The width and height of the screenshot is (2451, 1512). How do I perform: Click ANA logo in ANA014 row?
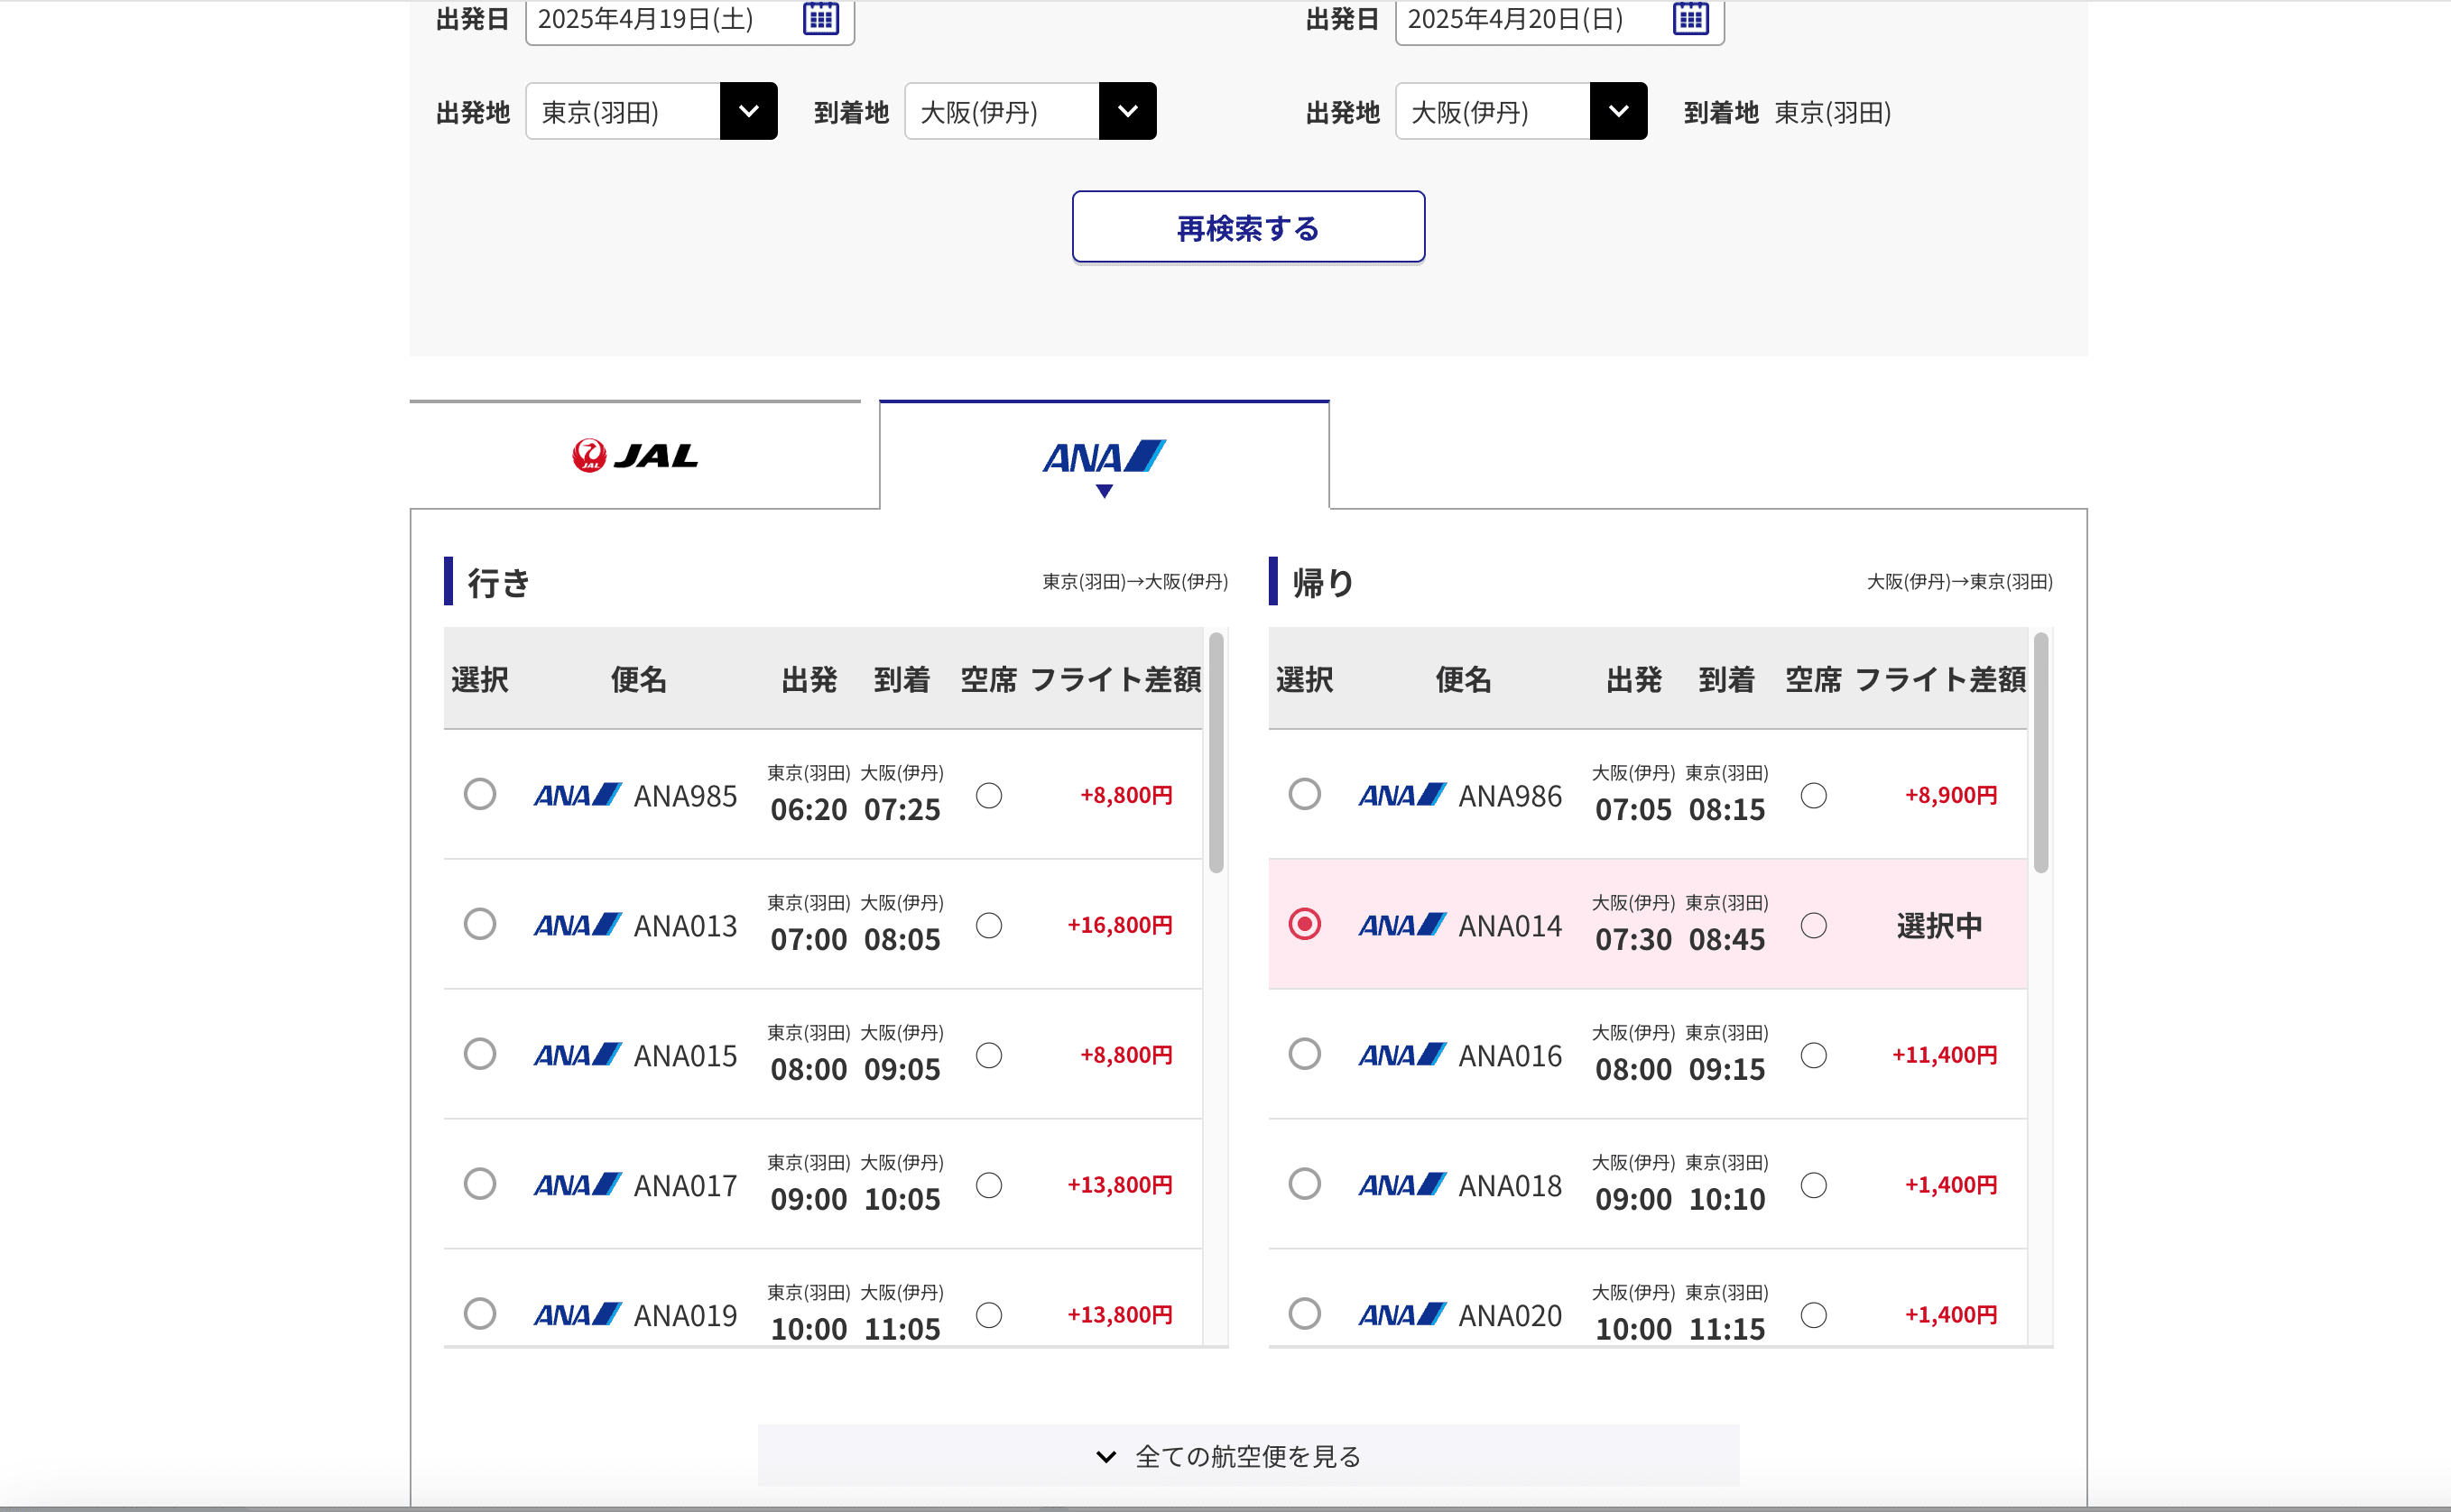point(1402,925)
